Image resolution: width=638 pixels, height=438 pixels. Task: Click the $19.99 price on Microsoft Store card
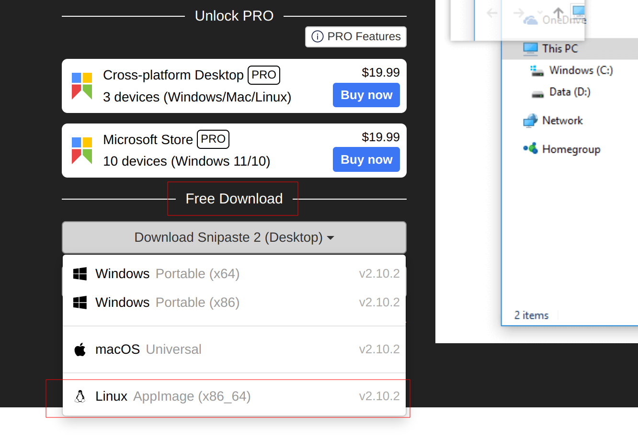381,137
